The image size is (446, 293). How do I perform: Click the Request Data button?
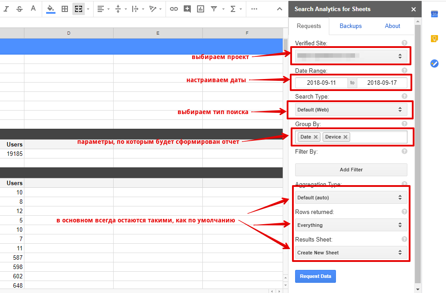coord(316,276)
